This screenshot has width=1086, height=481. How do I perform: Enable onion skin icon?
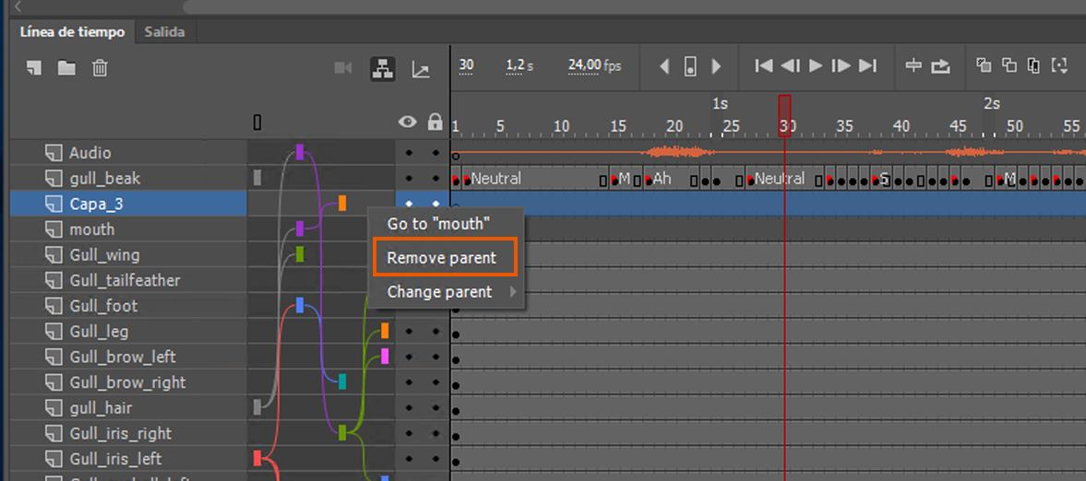tap(985, 65)
